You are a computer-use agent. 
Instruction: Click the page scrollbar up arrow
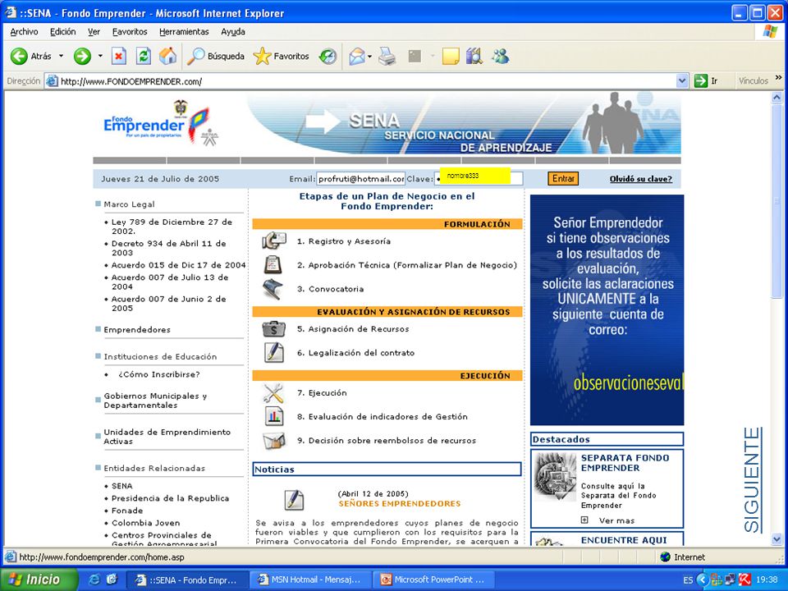(x=777, y=97)
